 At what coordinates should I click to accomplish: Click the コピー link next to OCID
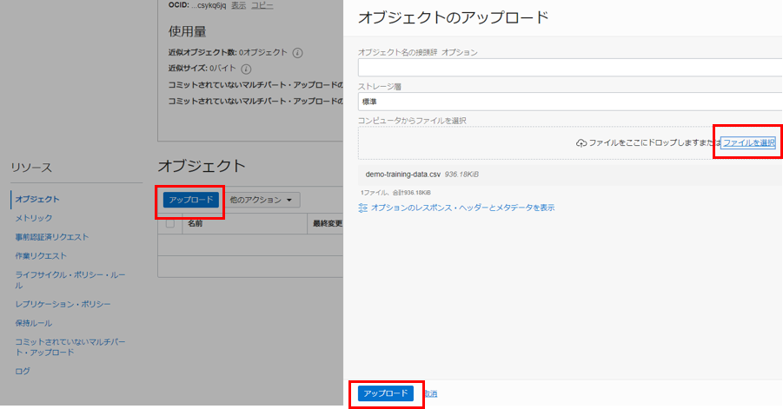point(262,6)
